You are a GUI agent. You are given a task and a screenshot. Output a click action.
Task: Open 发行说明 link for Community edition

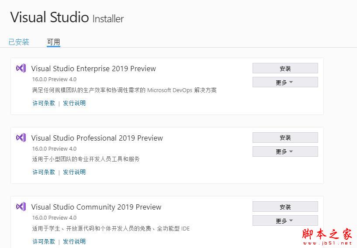pyautogui.click(x=74, y=241)
